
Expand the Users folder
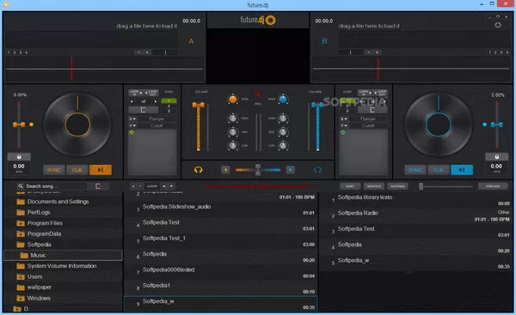pos(21,277)
